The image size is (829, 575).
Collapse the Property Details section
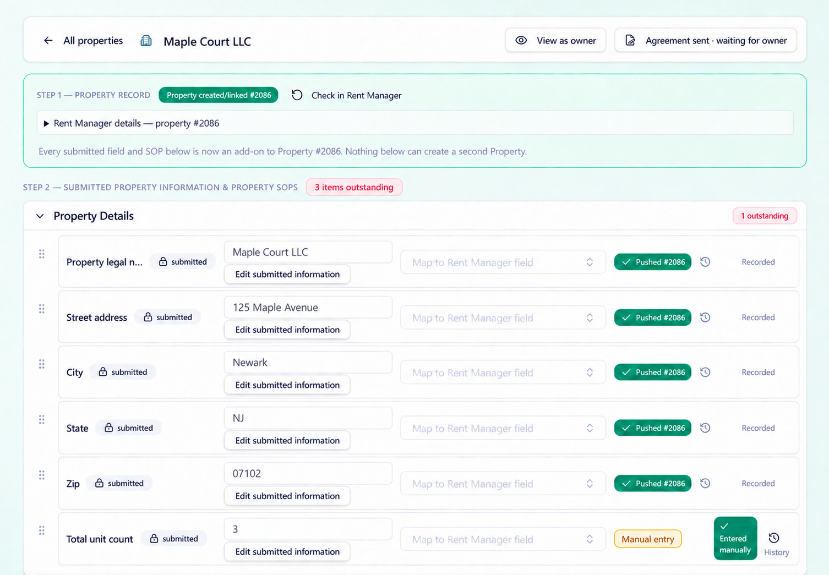[40, 216]
